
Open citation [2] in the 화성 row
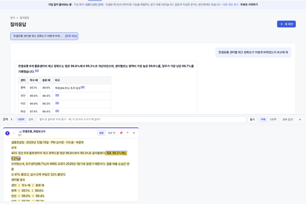(x=57, y=111)
